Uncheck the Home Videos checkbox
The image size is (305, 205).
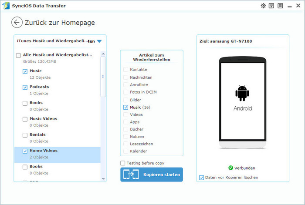(25, 151)
